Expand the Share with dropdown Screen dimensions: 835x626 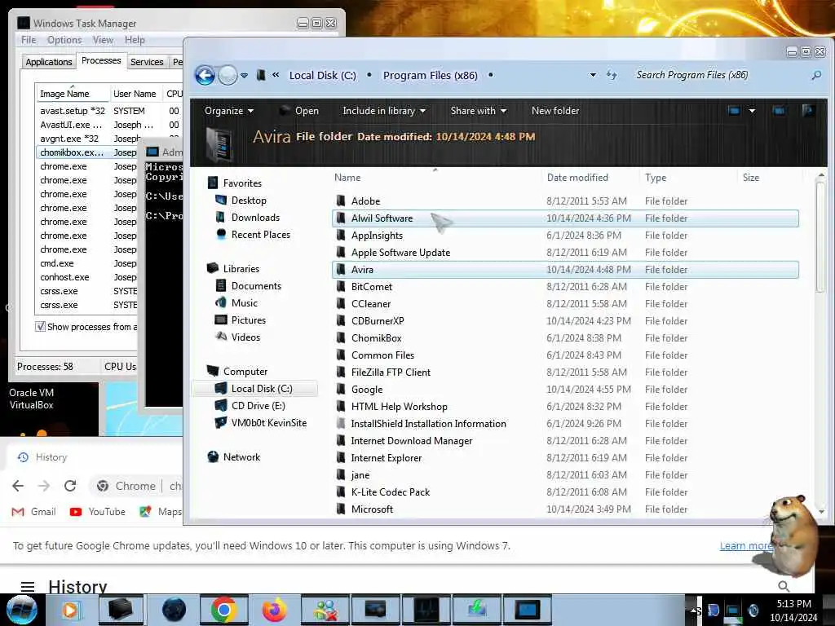point(478,111)
